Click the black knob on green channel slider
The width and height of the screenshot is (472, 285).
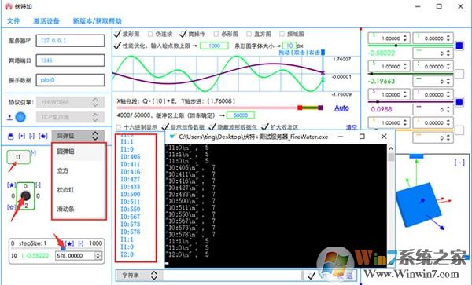tap(396, 46)
